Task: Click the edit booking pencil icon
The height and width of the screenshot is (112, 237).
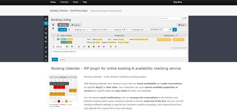Action: pyautogui.click(x=79, y=47)
